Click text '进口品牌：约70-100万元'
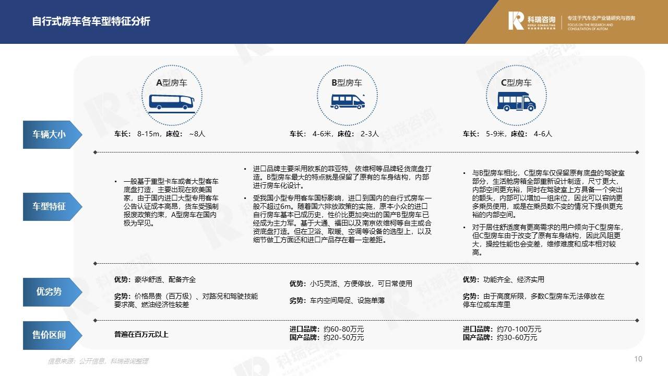668x376 pixels. [x=502, y=330]
